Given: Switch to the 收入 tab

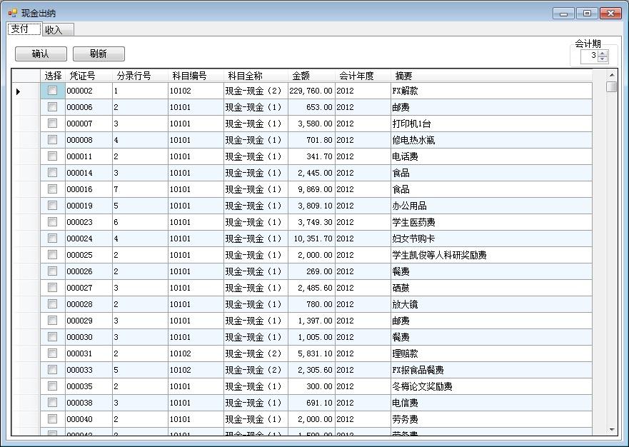Looking at the screenshot, I should click(x=58, y=30).
